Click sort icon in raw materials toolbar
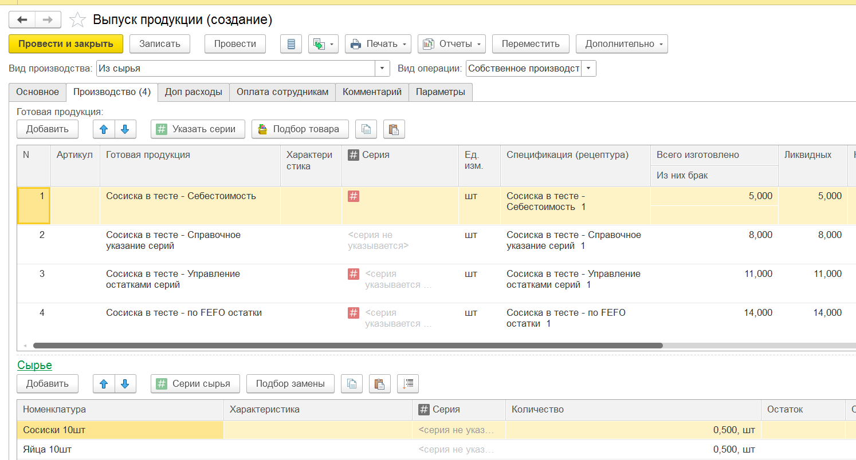Screen dimensions: 856x460 pos(407,384)
